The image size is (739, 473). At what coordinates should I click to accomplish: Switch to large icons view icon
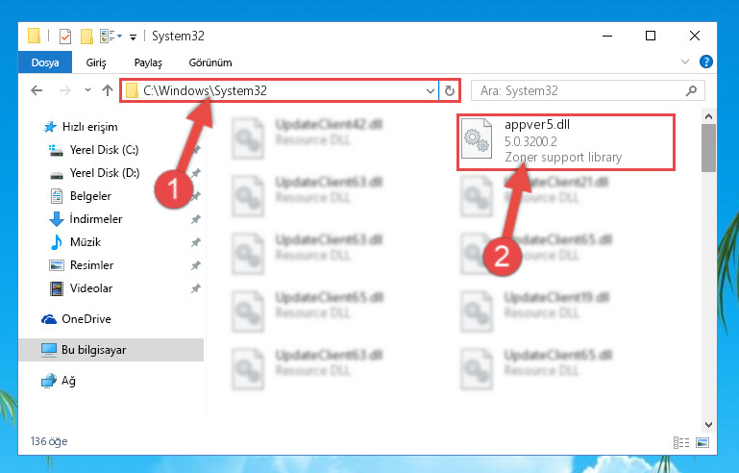702,442
